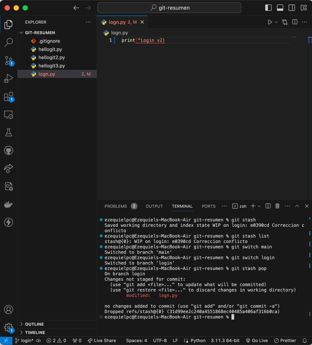
Task: Open the Explorer view in activity bar
Action: coord(8,24)
